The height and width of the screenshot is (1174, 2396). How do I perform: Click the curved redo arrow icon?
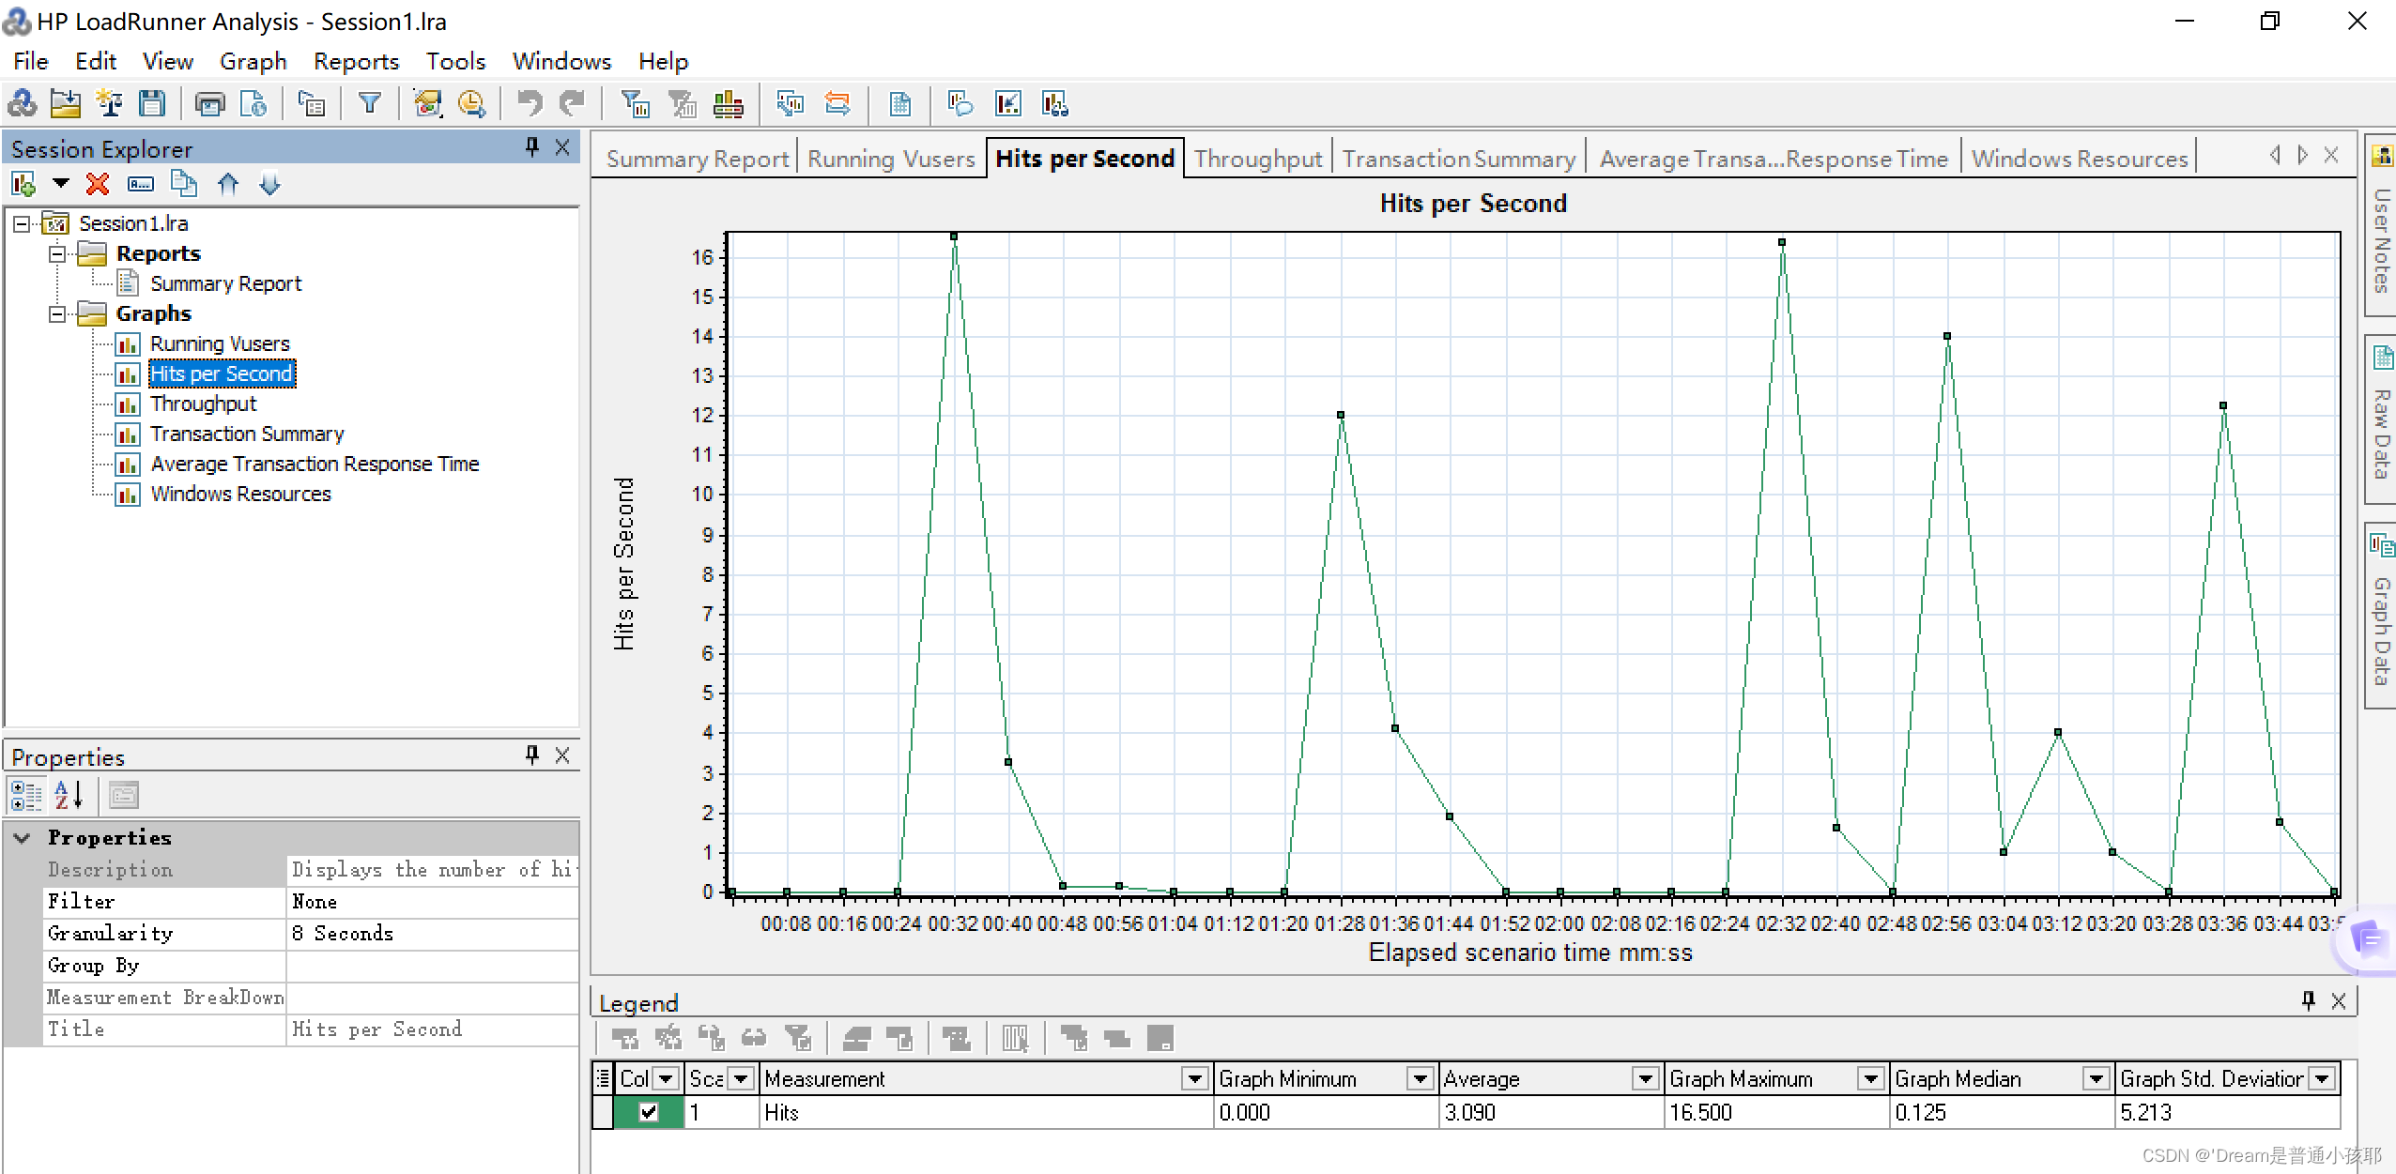573,103
